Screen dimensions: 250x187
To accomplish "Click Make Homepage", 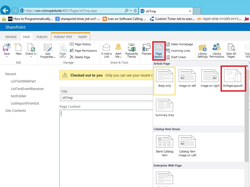I will coord(180,44).
